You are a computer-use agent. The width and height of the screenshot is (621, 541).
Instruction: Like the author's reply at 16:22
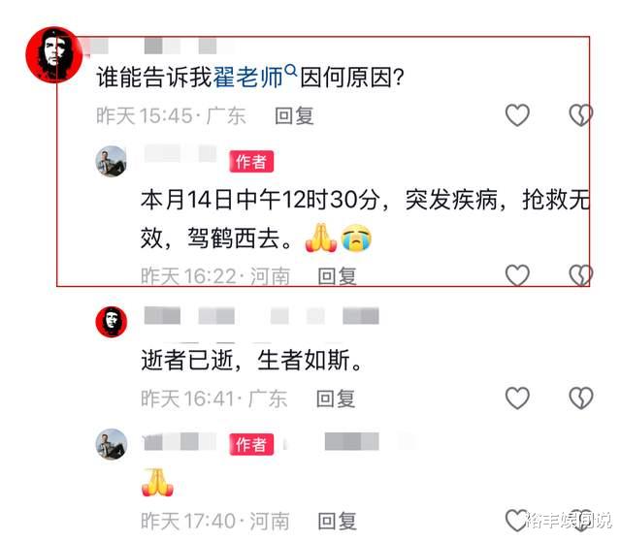(517, 275)
